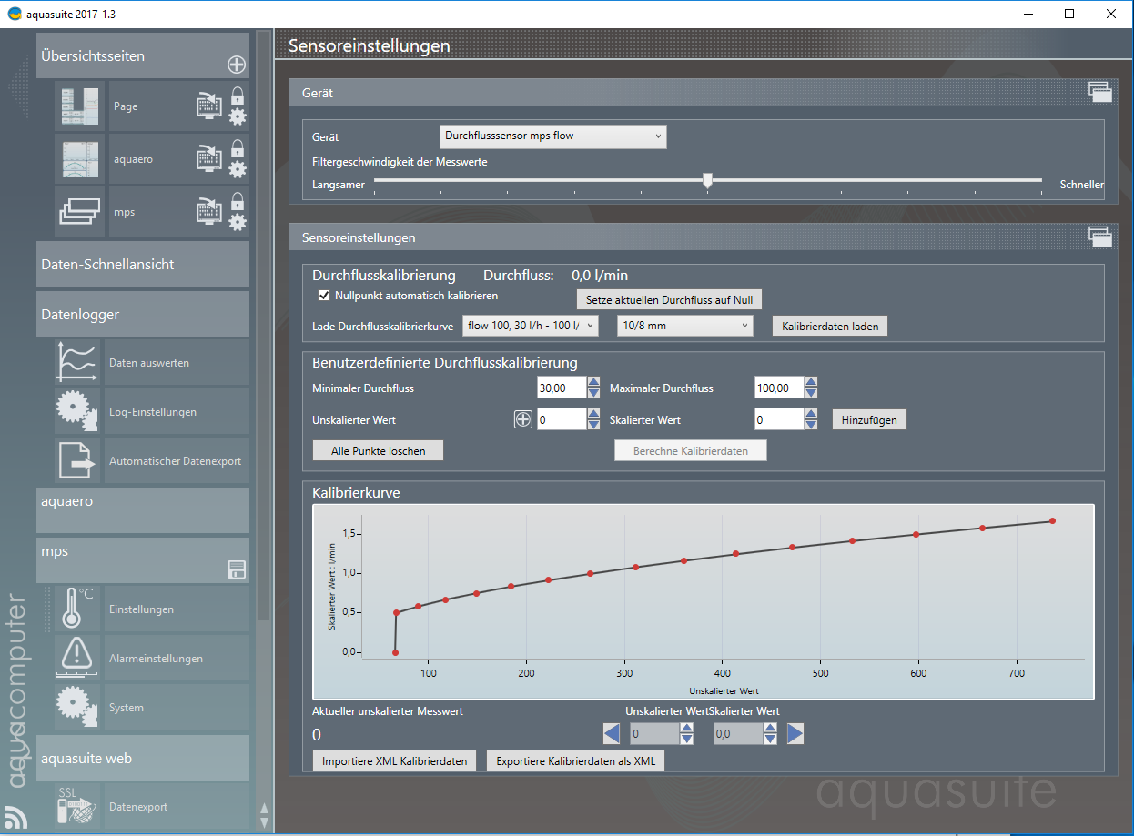Select the aquasuite web section
The height and width of the screenshot is (836, 1134).
[x=143, y=759]
